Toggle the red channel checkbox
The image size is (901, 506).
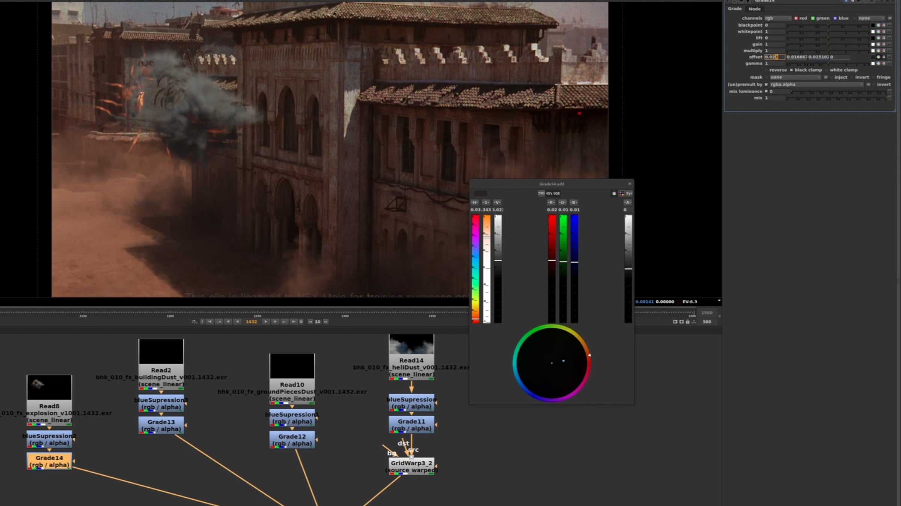pos(796,18)
